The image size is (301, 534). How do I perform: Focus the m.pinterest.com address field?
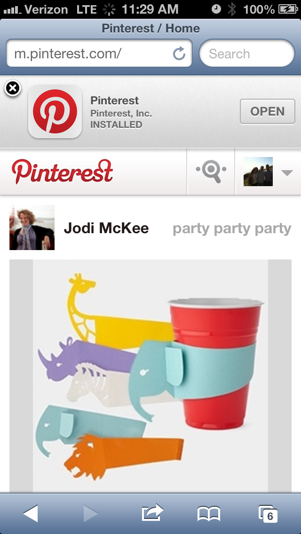tap(99, 53)
